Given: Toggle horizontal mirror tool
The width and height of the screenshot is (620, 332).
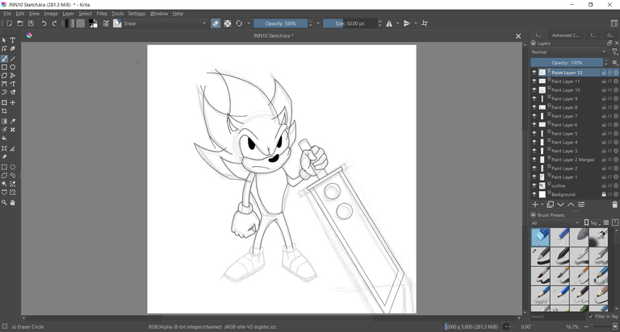Looking at the screenshot, I should pos(389,23).
